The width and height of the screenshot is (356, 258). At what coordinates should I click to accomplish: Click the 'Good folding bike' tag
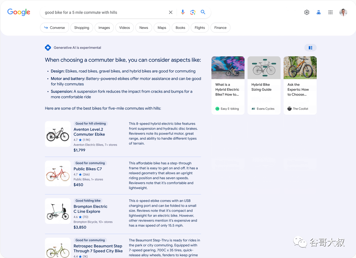(88, 201)
